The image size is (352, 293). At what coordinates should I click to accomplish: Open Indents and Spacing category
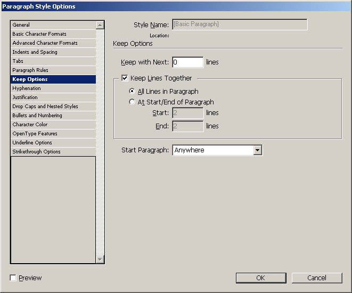53,52
